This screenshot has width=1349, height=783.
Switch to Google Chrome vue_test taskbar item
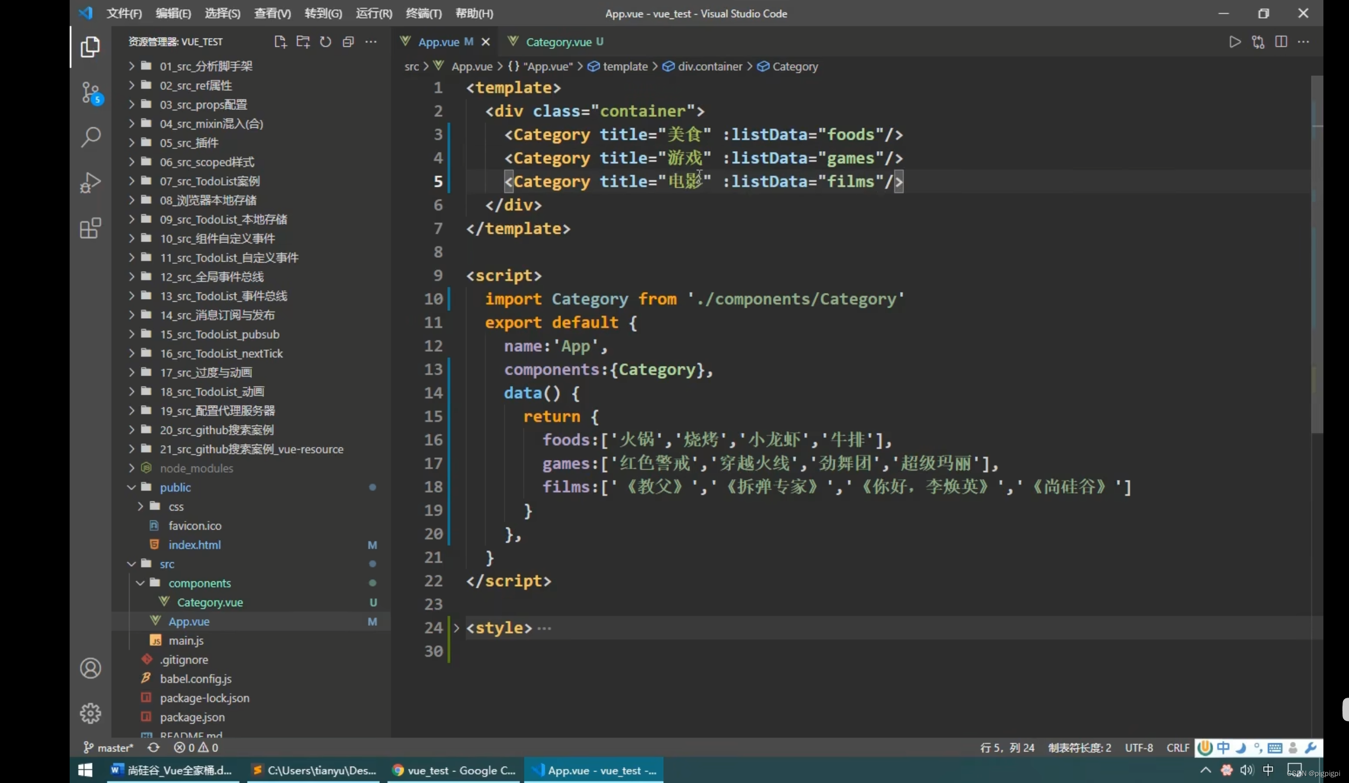pyautogui.click(x=454, y=770)
